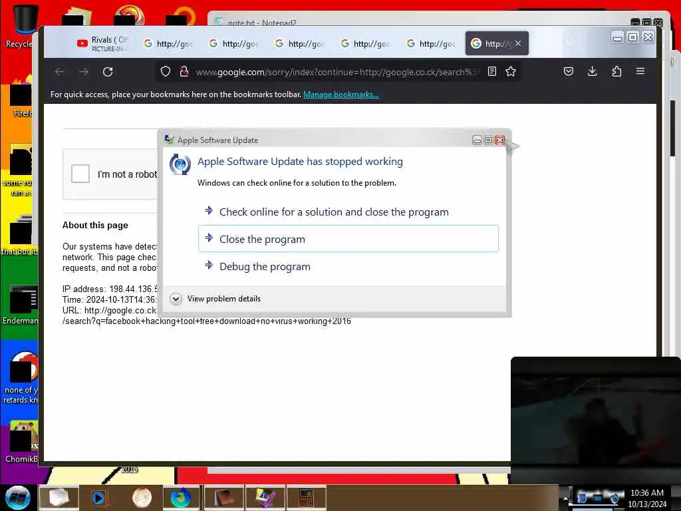
Task: Go back using Firefox back arrow
Action: (60, 72)
